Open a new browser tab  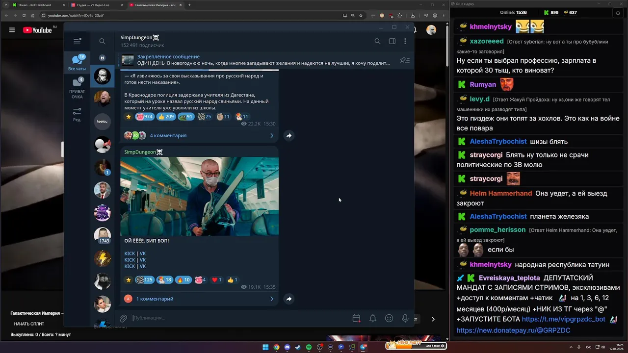189,5
